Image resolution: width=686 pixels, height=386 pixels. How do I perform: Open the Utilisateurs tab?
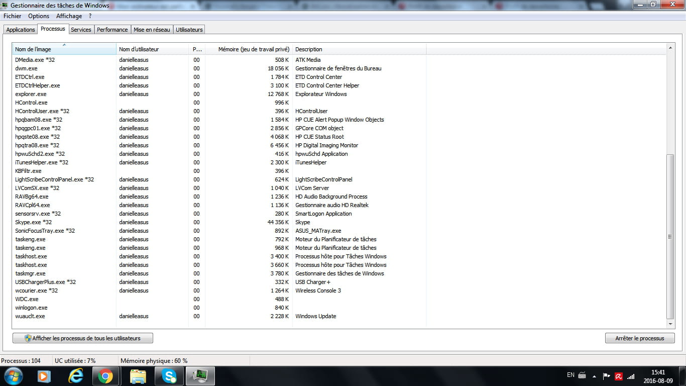coord(189,30)
